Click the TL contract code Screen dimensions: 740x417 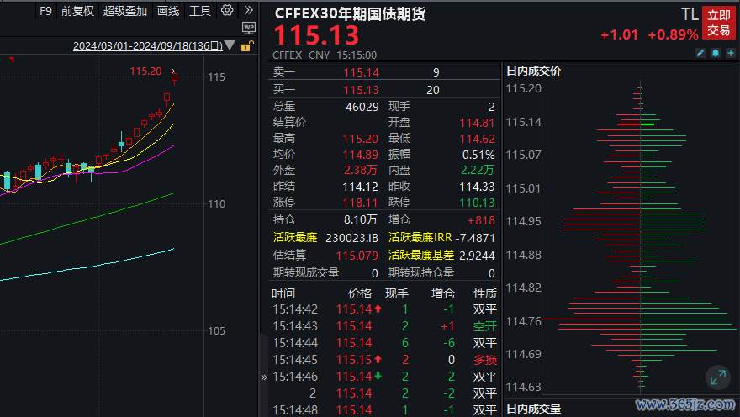(x=690, y=14)
